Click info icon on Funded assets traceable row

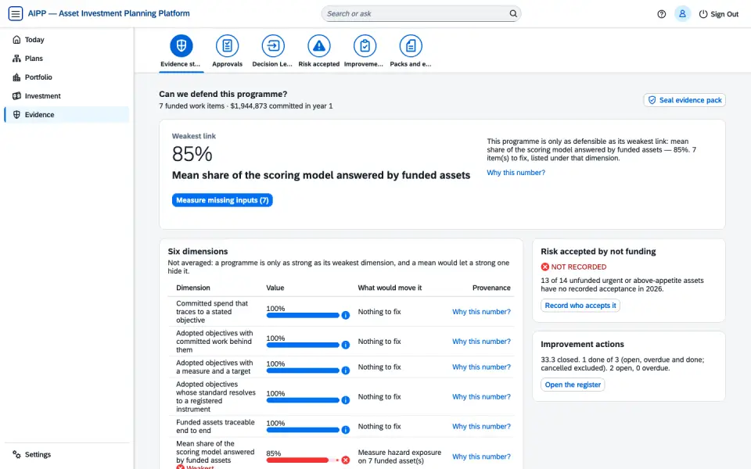345,430
